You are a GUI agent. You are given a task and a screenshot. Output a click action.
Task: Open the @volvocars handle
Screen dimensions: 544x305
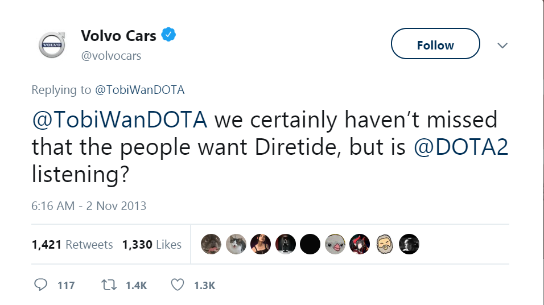111,56
